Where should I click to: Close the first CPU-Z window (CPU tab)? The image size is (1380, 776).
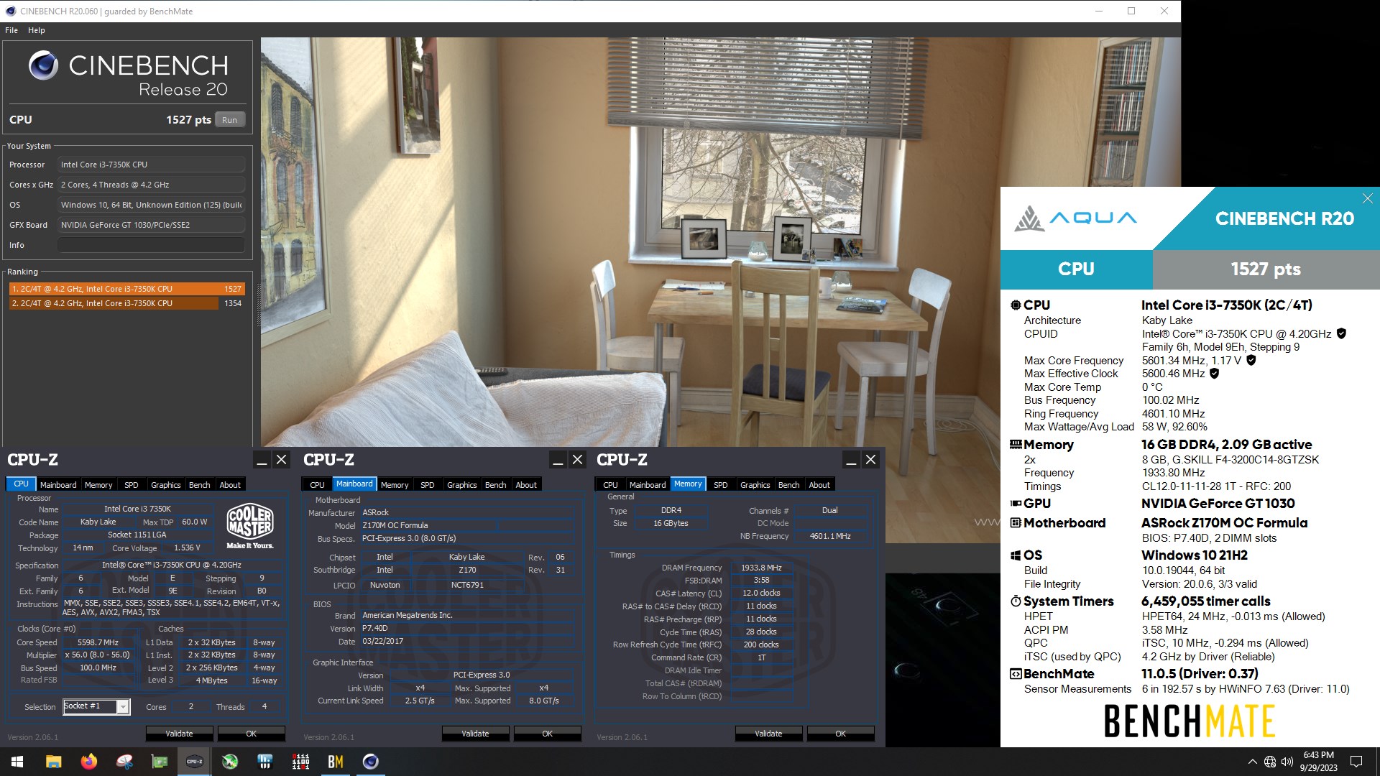pyautogui.click(x=282, y=460)
